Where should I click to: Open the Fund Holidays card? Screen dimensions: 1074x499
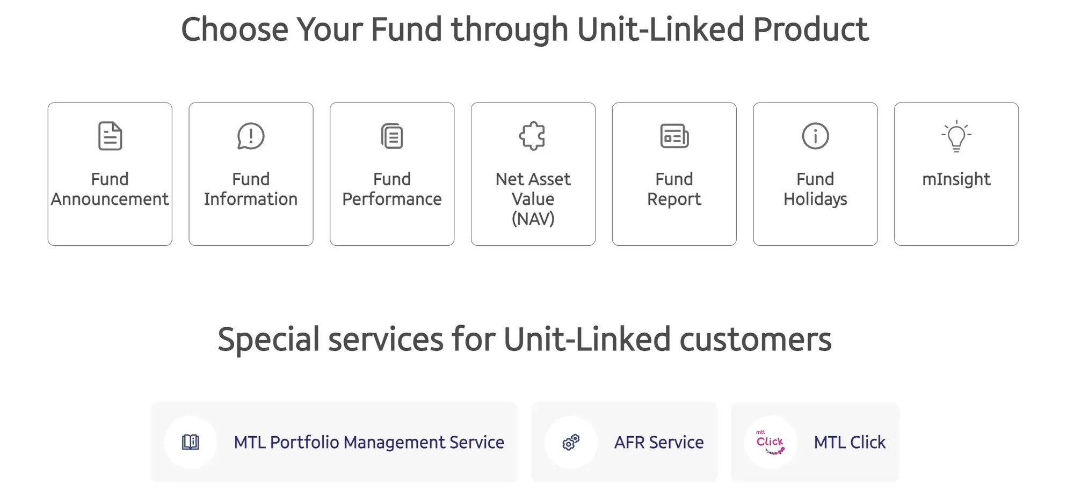tap(815, 173)
